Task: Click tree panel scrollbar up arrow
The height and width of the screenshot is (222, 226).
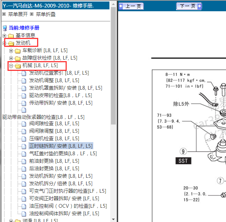Action: click(114, 4)
